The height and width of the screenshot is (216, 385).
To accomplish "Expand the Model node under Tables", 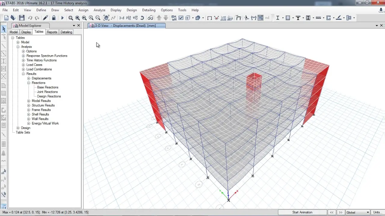I will click(18, 42).
